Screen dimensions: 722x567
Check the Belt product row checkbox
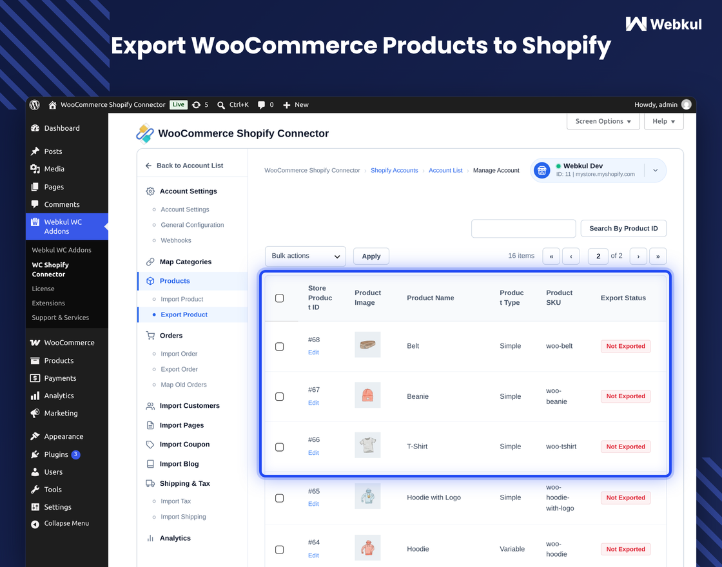(x=280, y=347)
